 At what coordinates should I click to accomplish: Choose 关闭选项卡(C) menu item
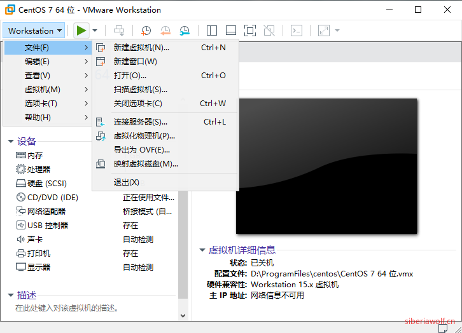(x=165, y=103)
